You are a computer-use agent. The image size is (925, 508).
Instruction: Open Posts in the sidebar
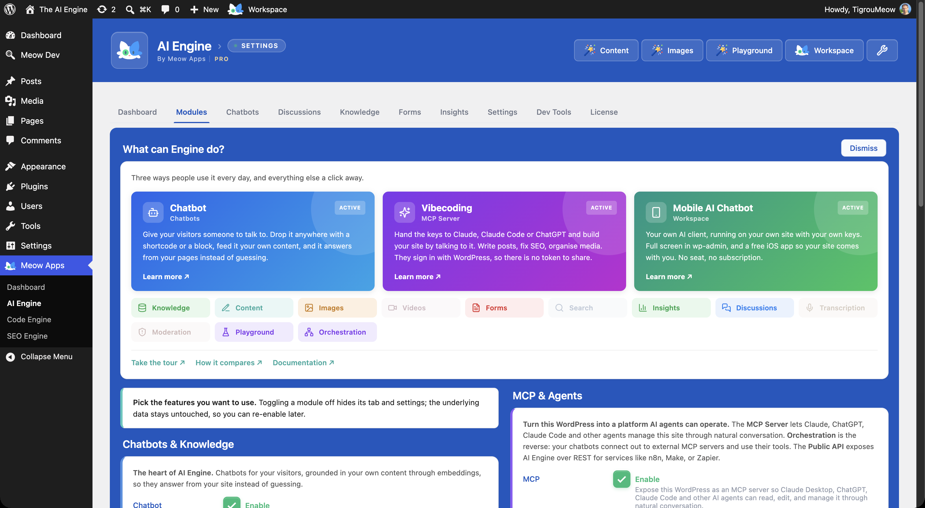46,81
